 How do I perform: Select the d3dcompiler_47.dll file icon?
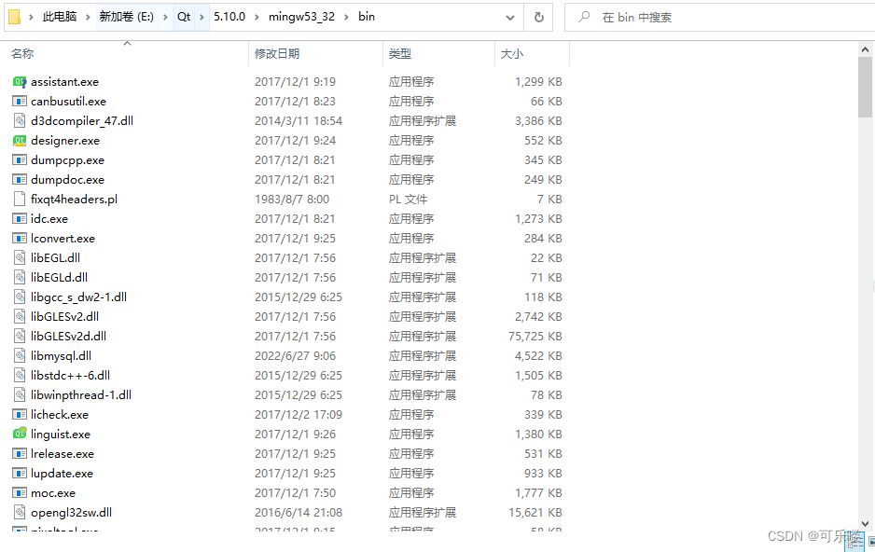(x=20, y=121)
